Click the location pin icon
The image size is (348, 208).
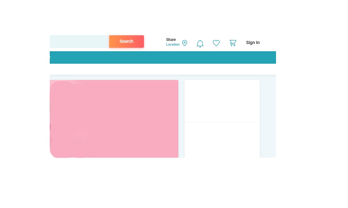(x=185, y=43)
